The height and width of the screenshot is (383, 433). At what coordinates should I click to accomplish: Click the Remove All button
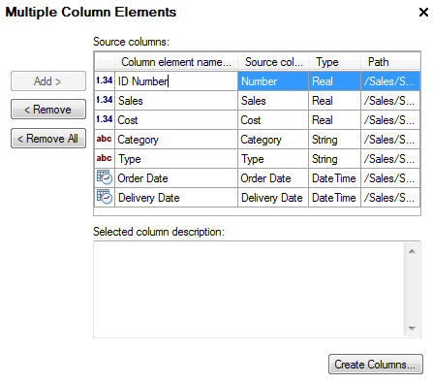pos(48,139)
